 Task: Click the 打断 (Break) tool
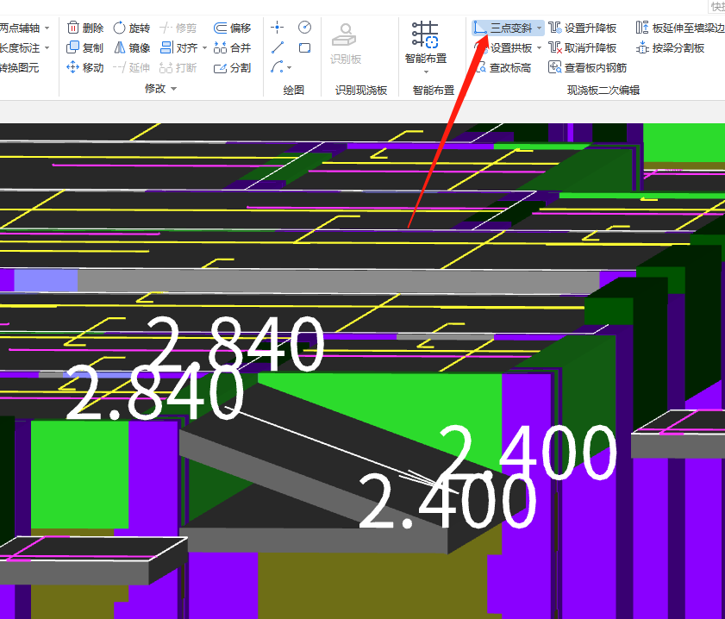tap(178, 67)
